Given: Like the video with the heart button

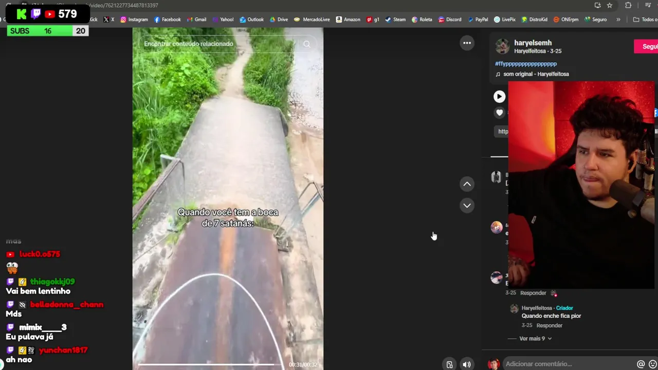Looking at the screenshot, I should tap(499, 113).
